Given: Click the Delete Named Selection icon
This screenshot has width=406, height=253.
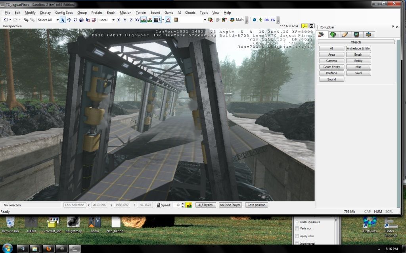Looking at the screenshot, I should coord(210,20).
